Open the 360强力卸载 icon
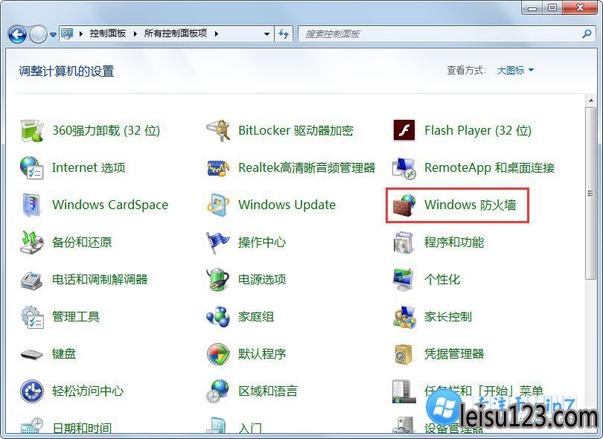The image size is (603, 439). point(32,130)
